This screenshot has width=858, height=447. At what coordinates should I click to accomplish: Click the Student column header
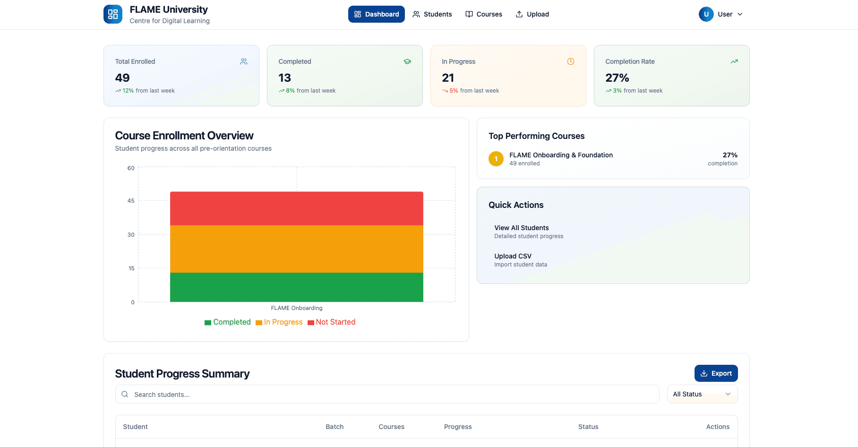coord(136,427)
